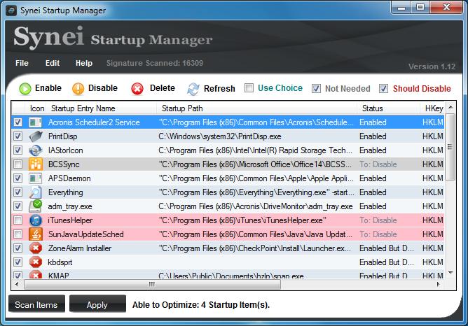This screenshot has width=468, height=326.
Task: Sort by Startup Entry Name column header
Action: click(x=101, y=108)
